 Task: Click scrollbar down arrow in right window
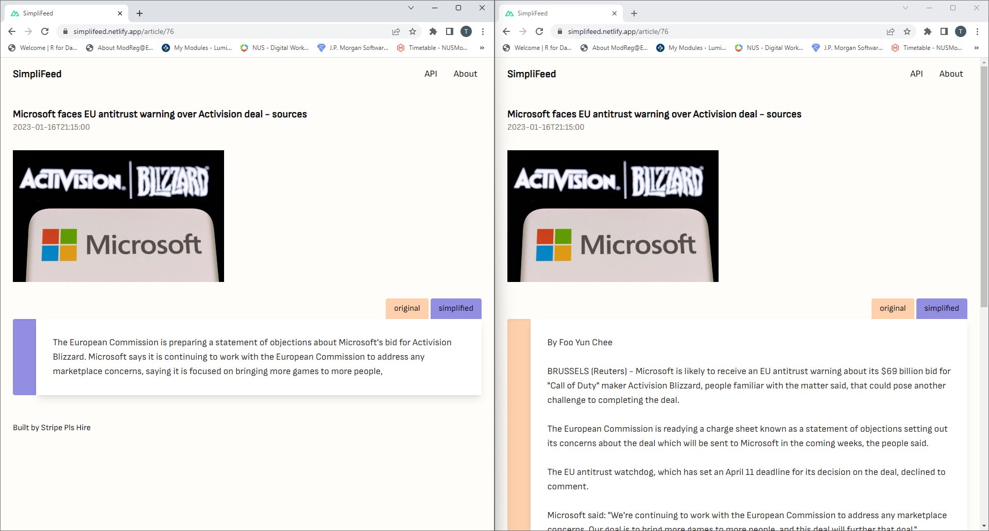[984, 526]
